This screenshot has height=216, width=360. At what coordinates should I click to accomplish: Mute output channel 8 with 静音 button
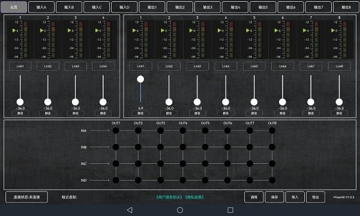(x=340, y=113)
